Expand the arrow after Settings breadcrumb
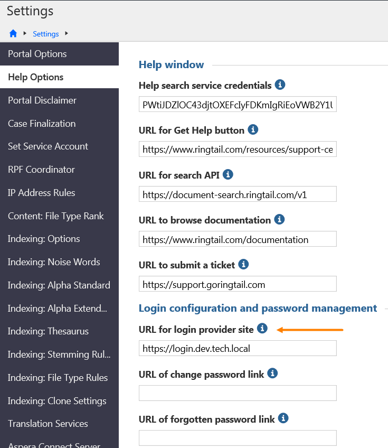The width and height of the screenshot is (388, 448). [x=67, y=34]
